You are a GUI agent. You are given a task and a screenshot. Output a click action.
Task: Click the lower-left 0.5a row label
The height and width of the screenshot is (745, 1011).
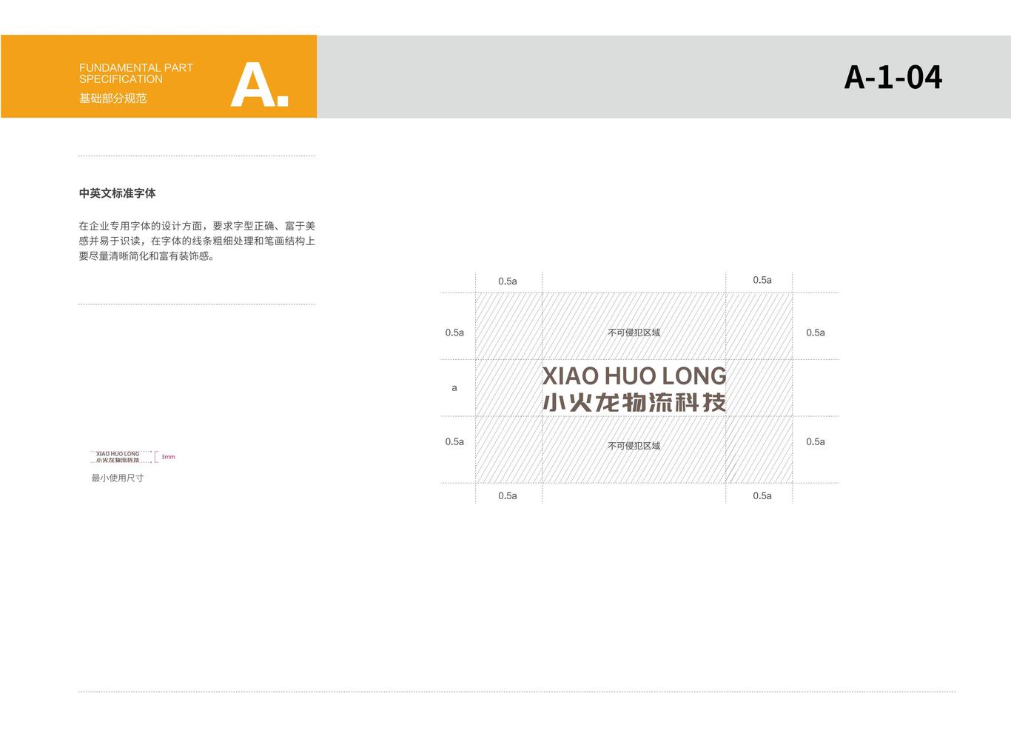tap(454, 441)
